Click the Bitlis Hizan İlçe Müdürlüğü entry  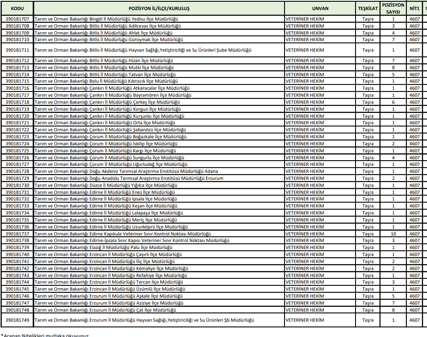(104, 60)
